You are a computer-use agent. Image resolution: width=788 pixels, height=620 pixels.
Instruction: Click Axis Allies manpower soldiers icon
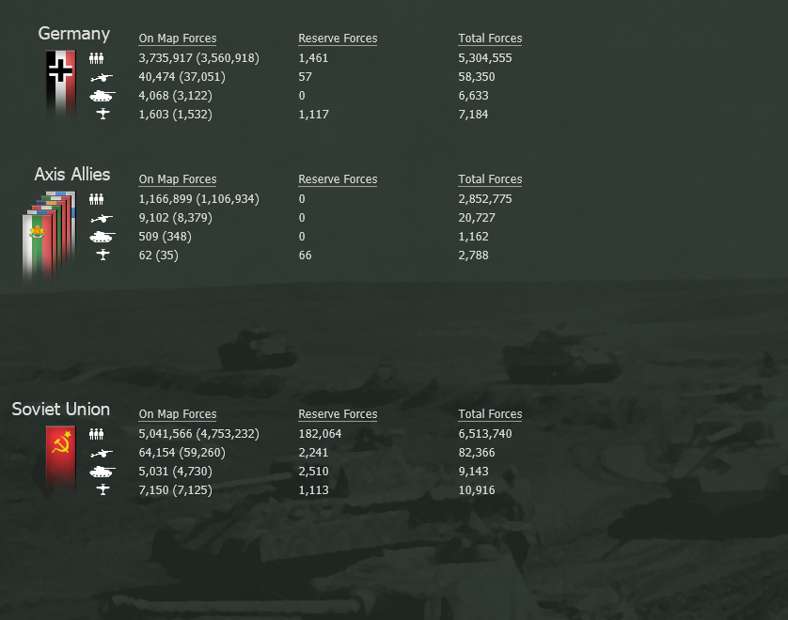[x=97, y=199]
